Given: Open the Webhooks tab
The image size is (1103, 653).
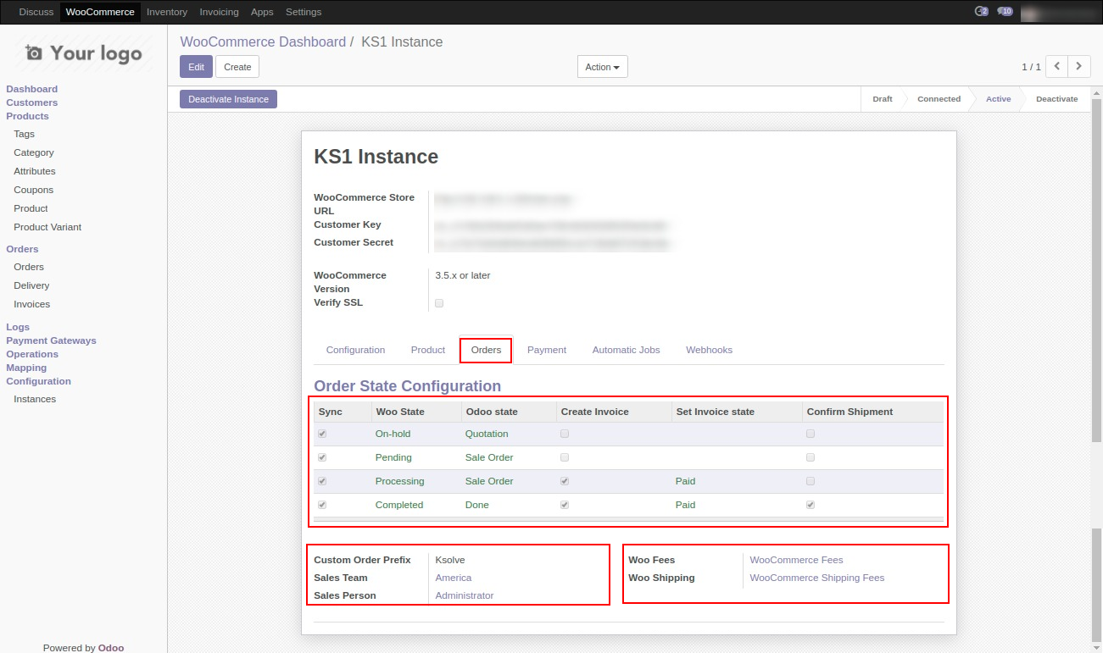Looking at the screenshot, I should [709, 350].
